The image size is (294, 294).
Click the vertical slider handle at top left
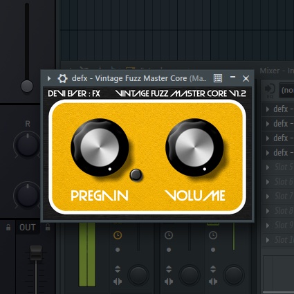(27, 86)
